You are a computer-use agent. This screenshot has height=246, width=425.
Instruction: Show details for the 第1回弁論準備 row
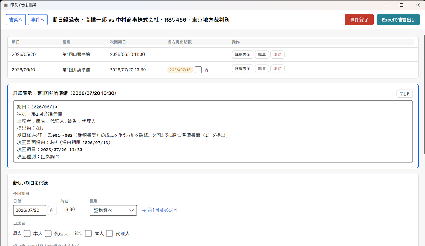click(243, 69)
